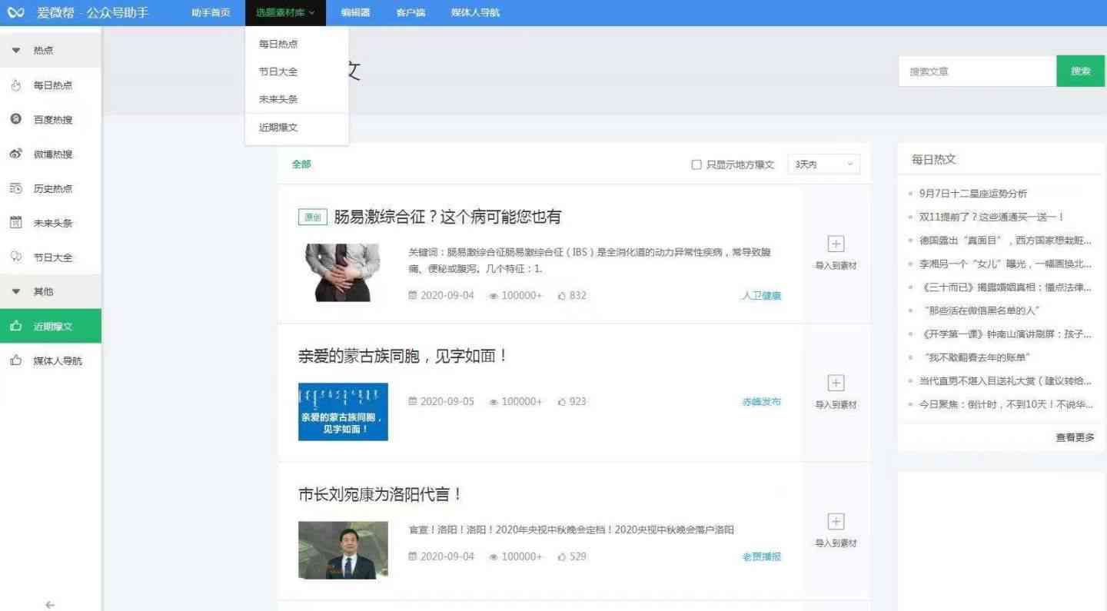Image resolution: width=1107 pixels, height=611 pixels.
Task: Click 导入到素材 label for 市长刘宛康 article
Action: click(x=836, y=543)
